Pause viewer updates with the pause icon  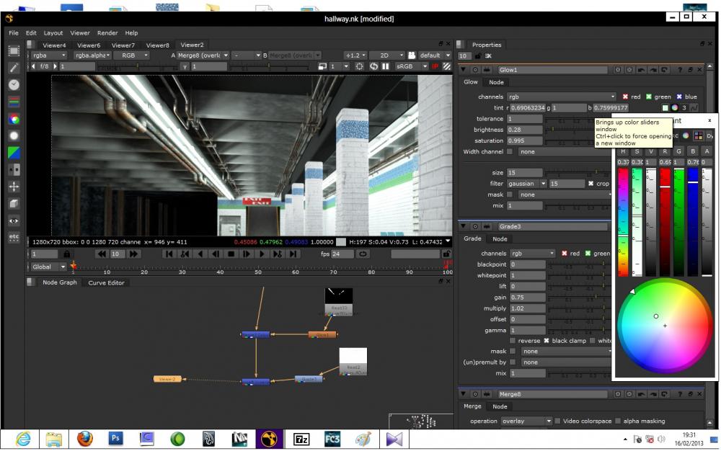coord(386,66)
